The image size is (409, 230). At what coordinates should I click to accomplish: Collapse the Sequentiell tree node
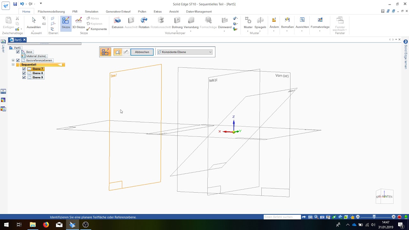coord(13,65)
